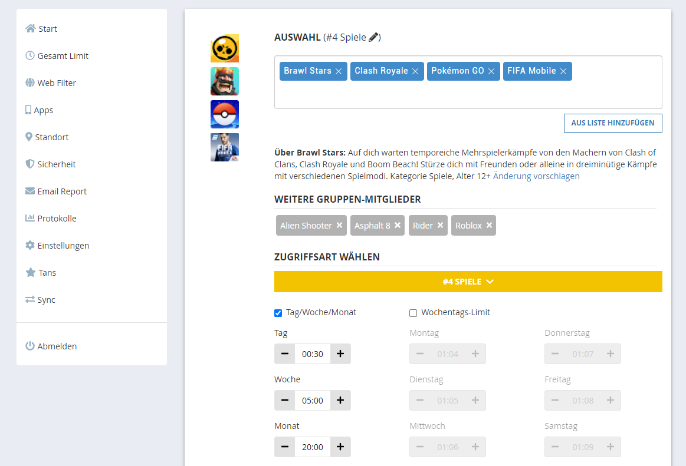Decrease the Tag limit with minus
686x466 pixels.
(x=285, y=353)
